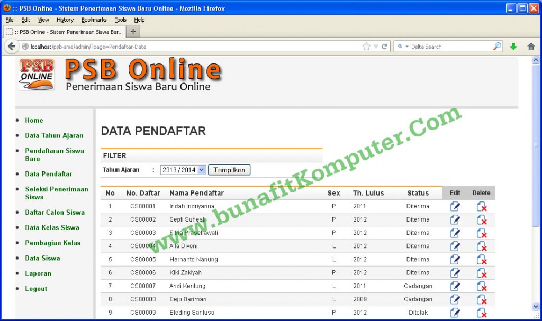Screen dimensions: 542x321
Task: Open the Seleksi Penerimaan Siswa link
Action: pos(57,193)
